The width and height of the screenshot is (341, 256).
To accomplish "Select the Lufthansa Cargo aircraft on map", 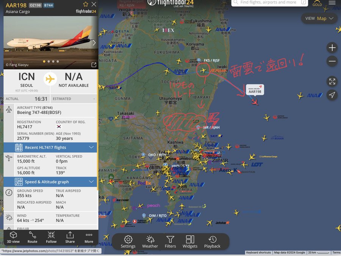I will click(x=252, y=157).
